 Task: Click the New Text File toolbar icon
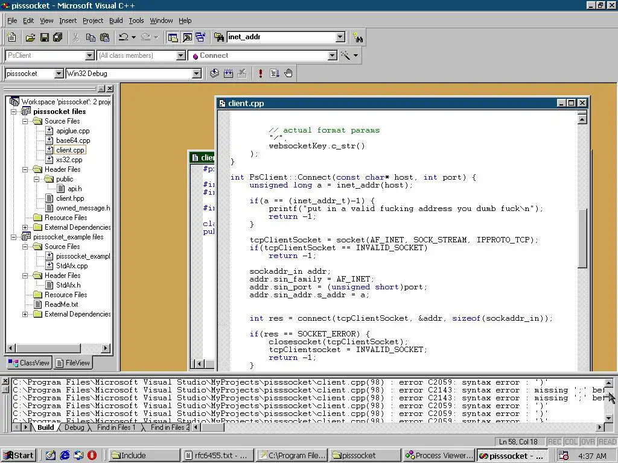click(x=12, y=37)
